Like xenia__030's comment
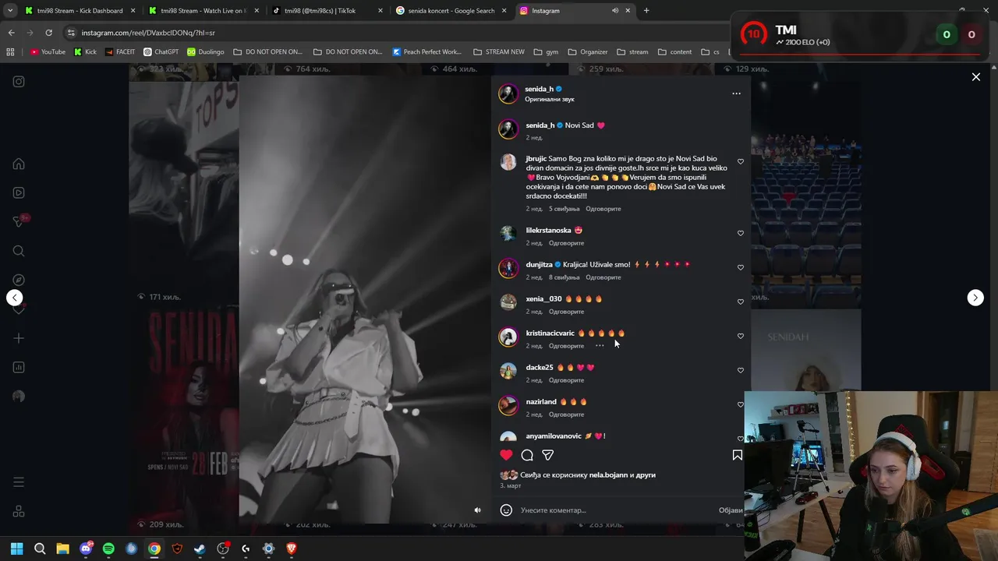Image resolution: width=998 pixels, height=561 pixels. coord(741,302)
